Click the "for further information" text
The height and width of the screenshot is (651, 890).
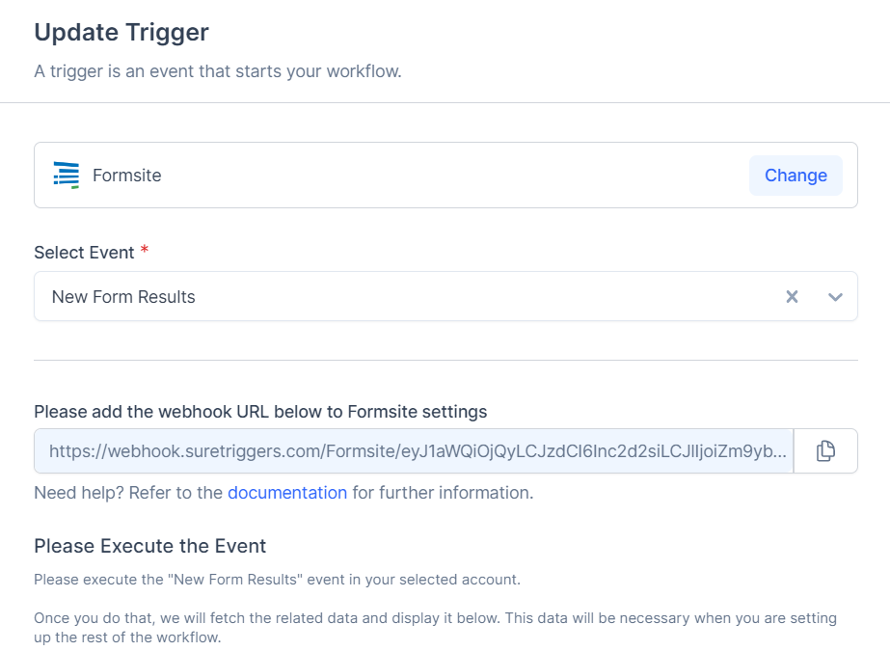(443, 493)
